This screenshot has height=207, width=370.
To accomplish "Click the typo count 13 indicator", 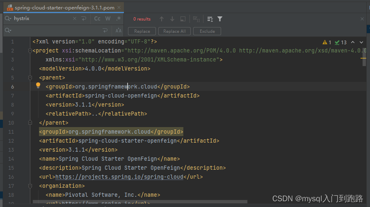I will tap(340, 43).
